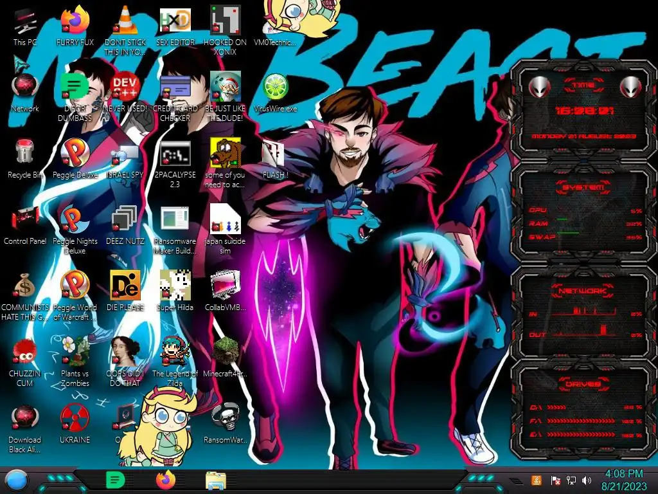Open the Start orb on the taskbar
This screenshot has height=494, width=658.
pyautogui.click(x=16, y=480)
